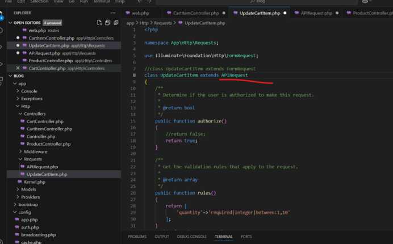
Task: Click the Http breadcrumb segment
Action: [x=144, y=23]
